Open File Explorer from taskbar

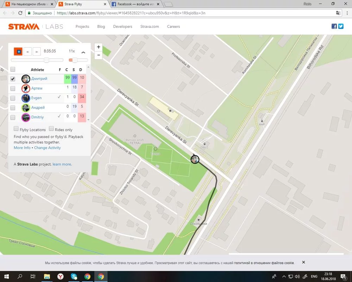(47, 276)
